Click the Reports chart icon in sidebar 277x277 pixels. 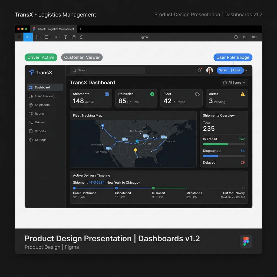pos(31,131)
